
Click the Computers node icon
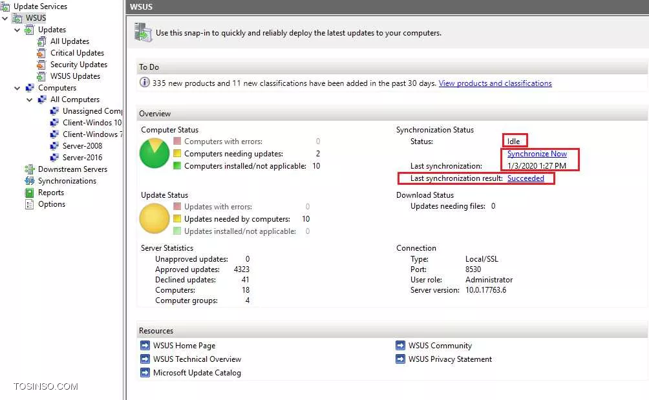pos(29,88)
